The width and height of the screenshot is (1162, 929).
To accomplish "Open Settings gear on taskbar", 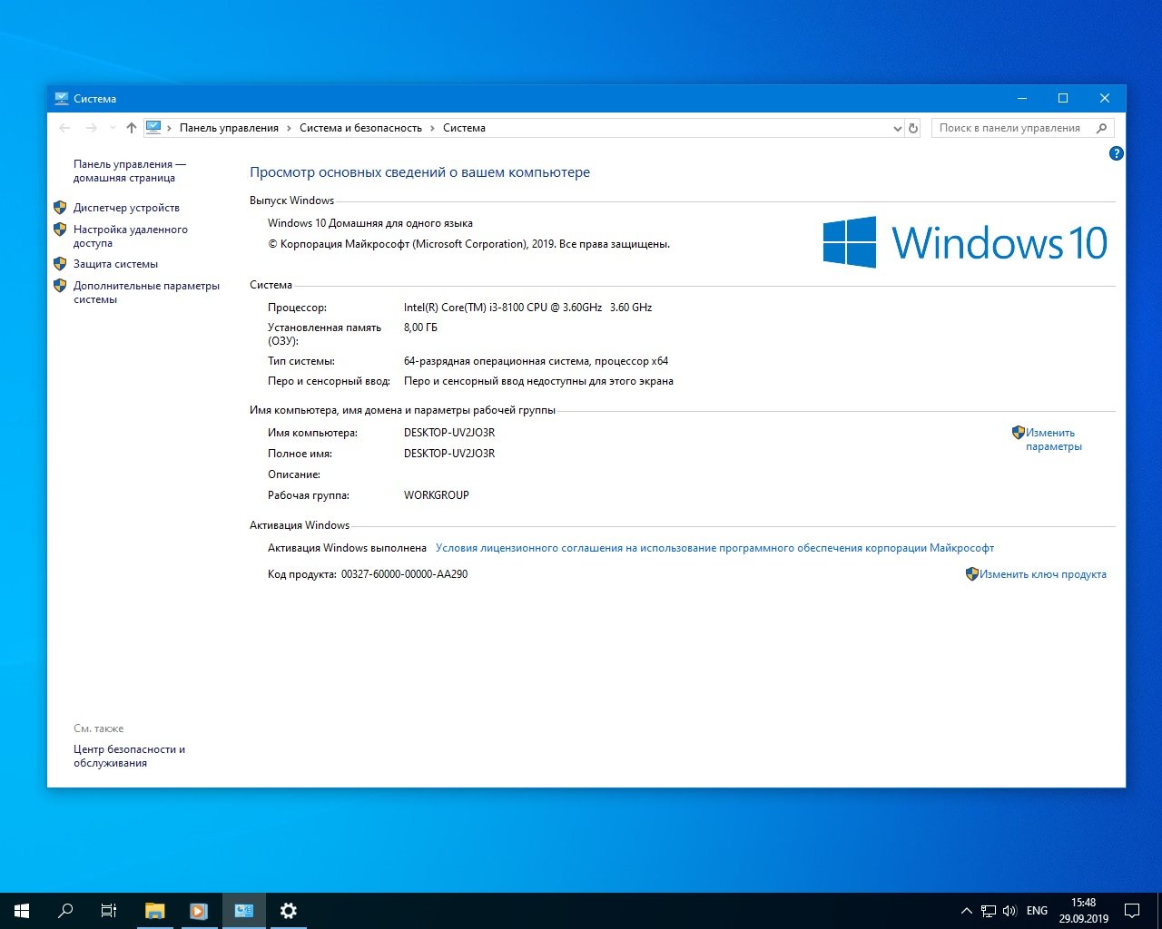I will tap(289, 911).
